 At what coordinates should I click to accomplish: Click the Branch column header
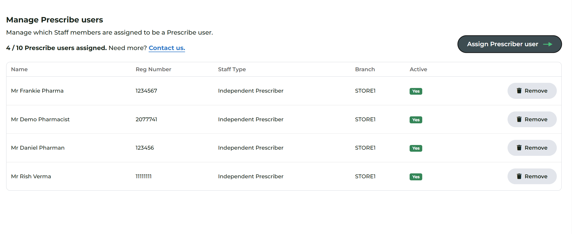(x=365, y=69)
